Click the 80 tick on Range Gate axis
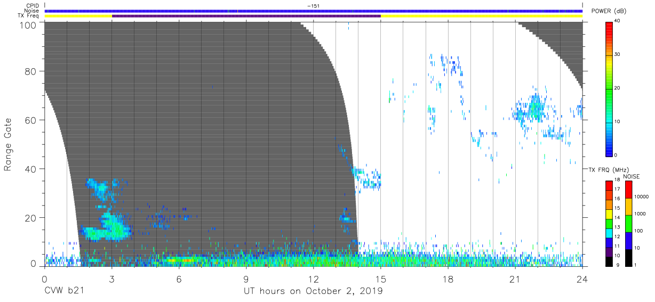 pyautogui.click(x=30, y=71)
